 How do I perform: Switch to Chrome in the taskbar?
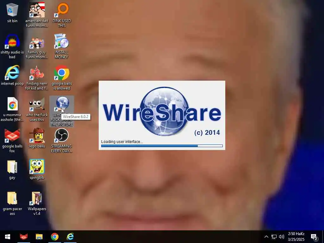coord(54,237)
